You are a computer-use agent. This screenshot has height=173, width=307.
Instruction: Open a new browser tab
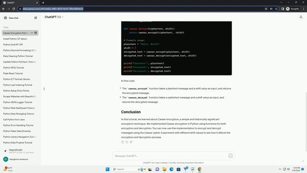43,3
